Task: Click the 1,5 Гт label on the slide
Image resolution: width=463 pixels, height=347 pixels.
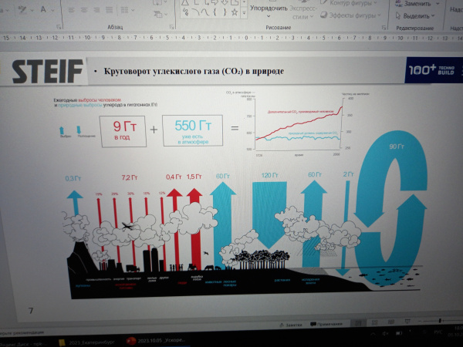Action: coord(194,177)
